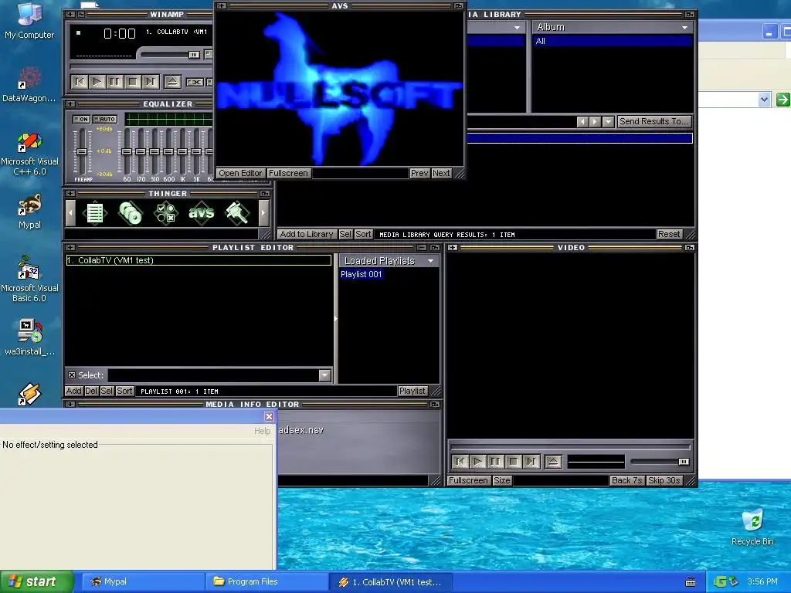Open Mypal desktop shortcut
The image size is (791, 593).
point(29,212)
